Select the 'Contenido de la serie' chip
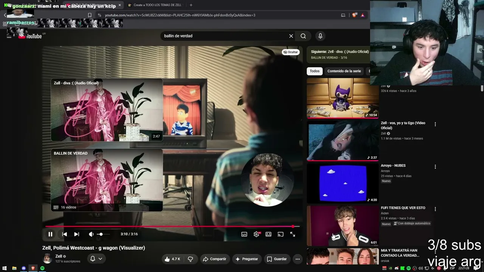This screenshot has height=272, width=484. (x=344, y=71)
